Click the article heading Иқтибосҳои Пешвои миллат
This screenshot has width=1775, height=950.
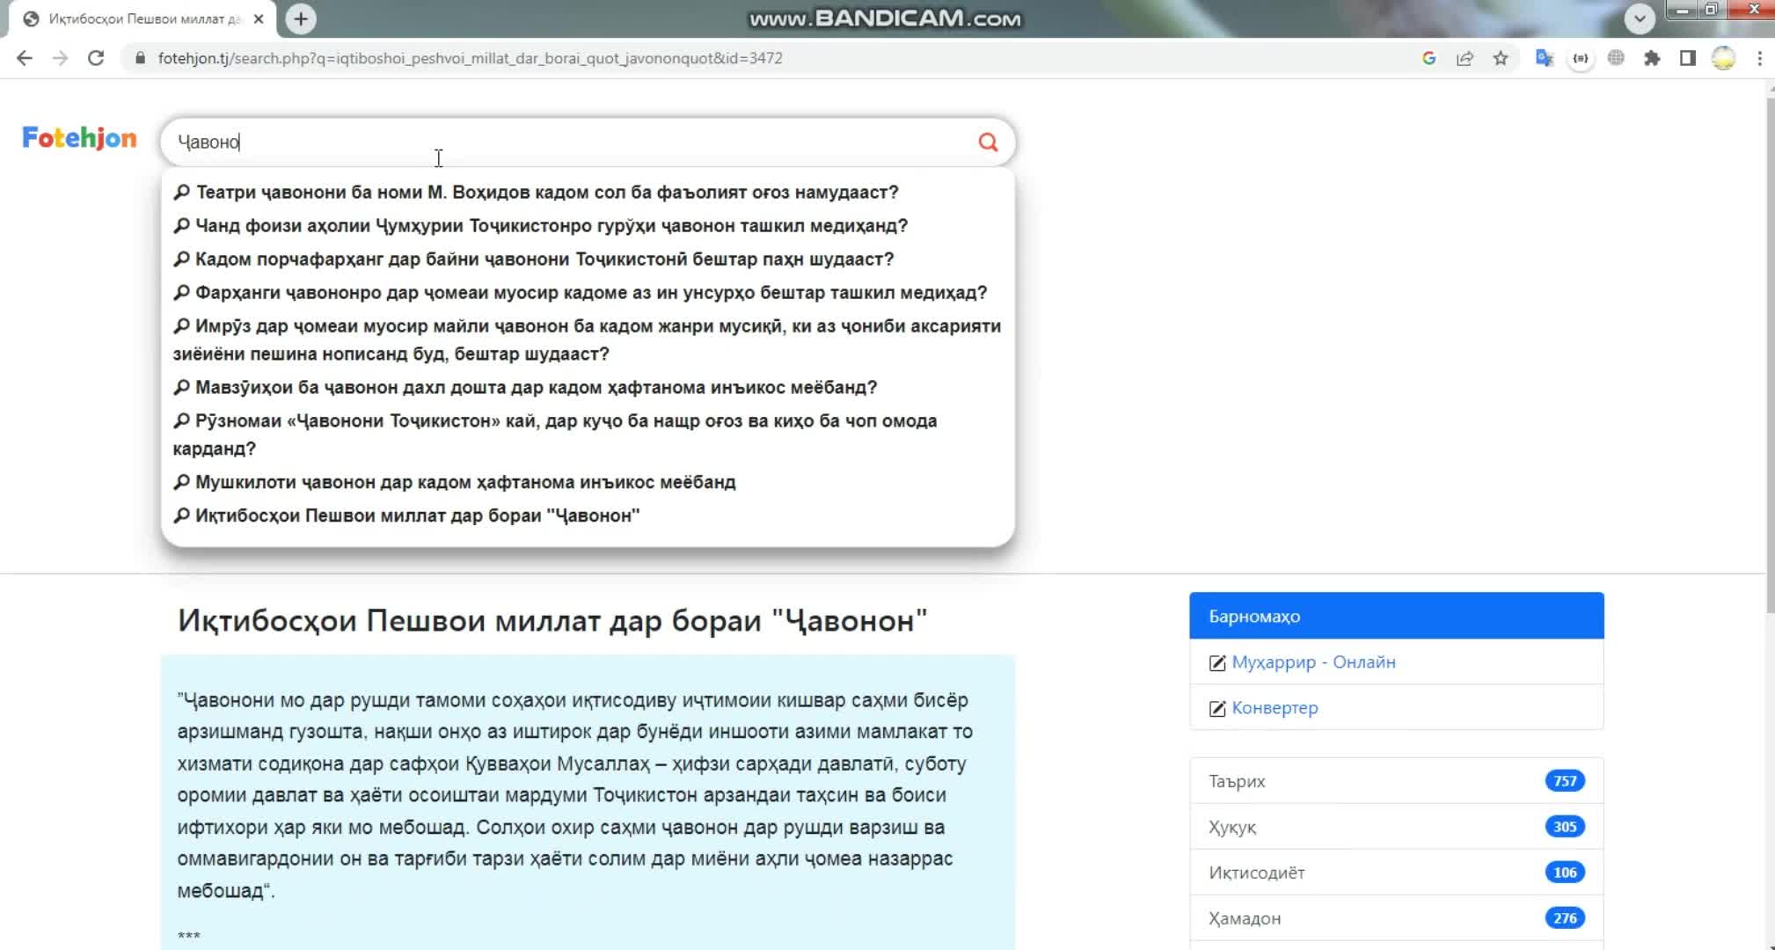(x=552, y=621)
